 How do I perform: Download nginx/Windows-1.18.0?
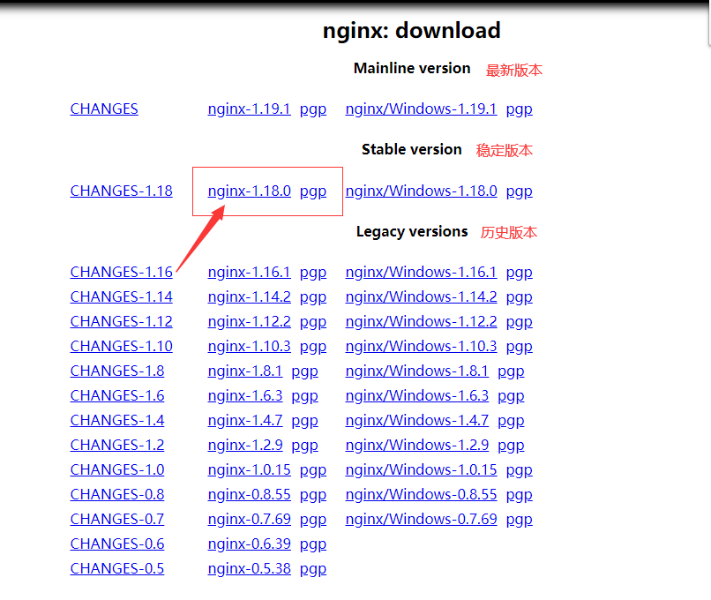(421, 191)
